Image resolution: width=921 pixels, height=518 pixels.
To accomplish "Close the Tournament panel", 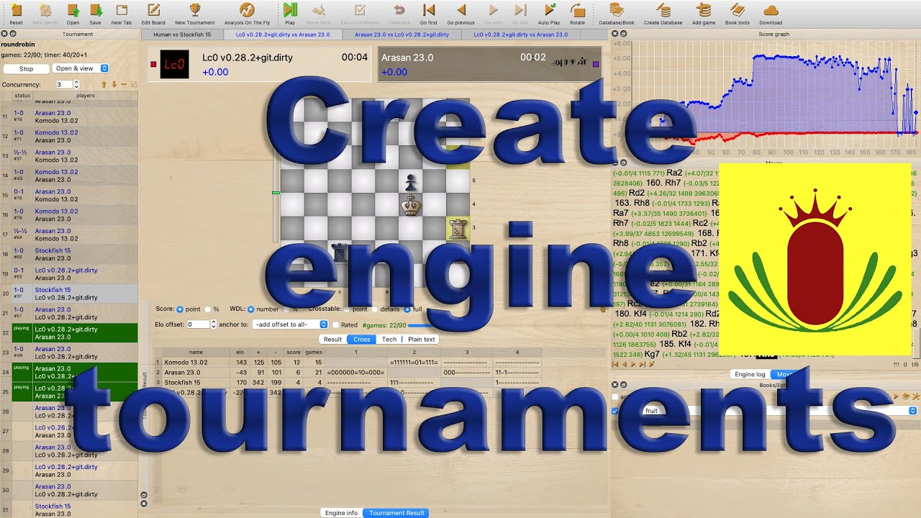I will 4,34.
